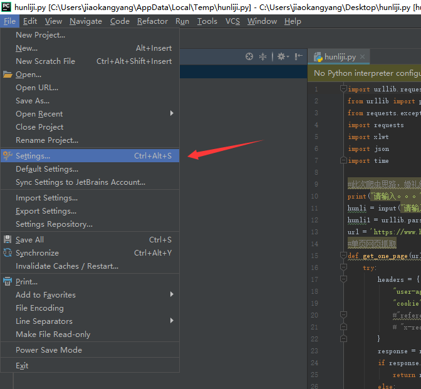Choose New Project... from File menu
The height and width of the screenshot is (389, 421).
(90, 35)
